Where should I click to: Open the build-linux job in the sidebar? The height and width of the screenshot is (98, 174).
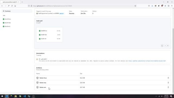tap(8, 19)
